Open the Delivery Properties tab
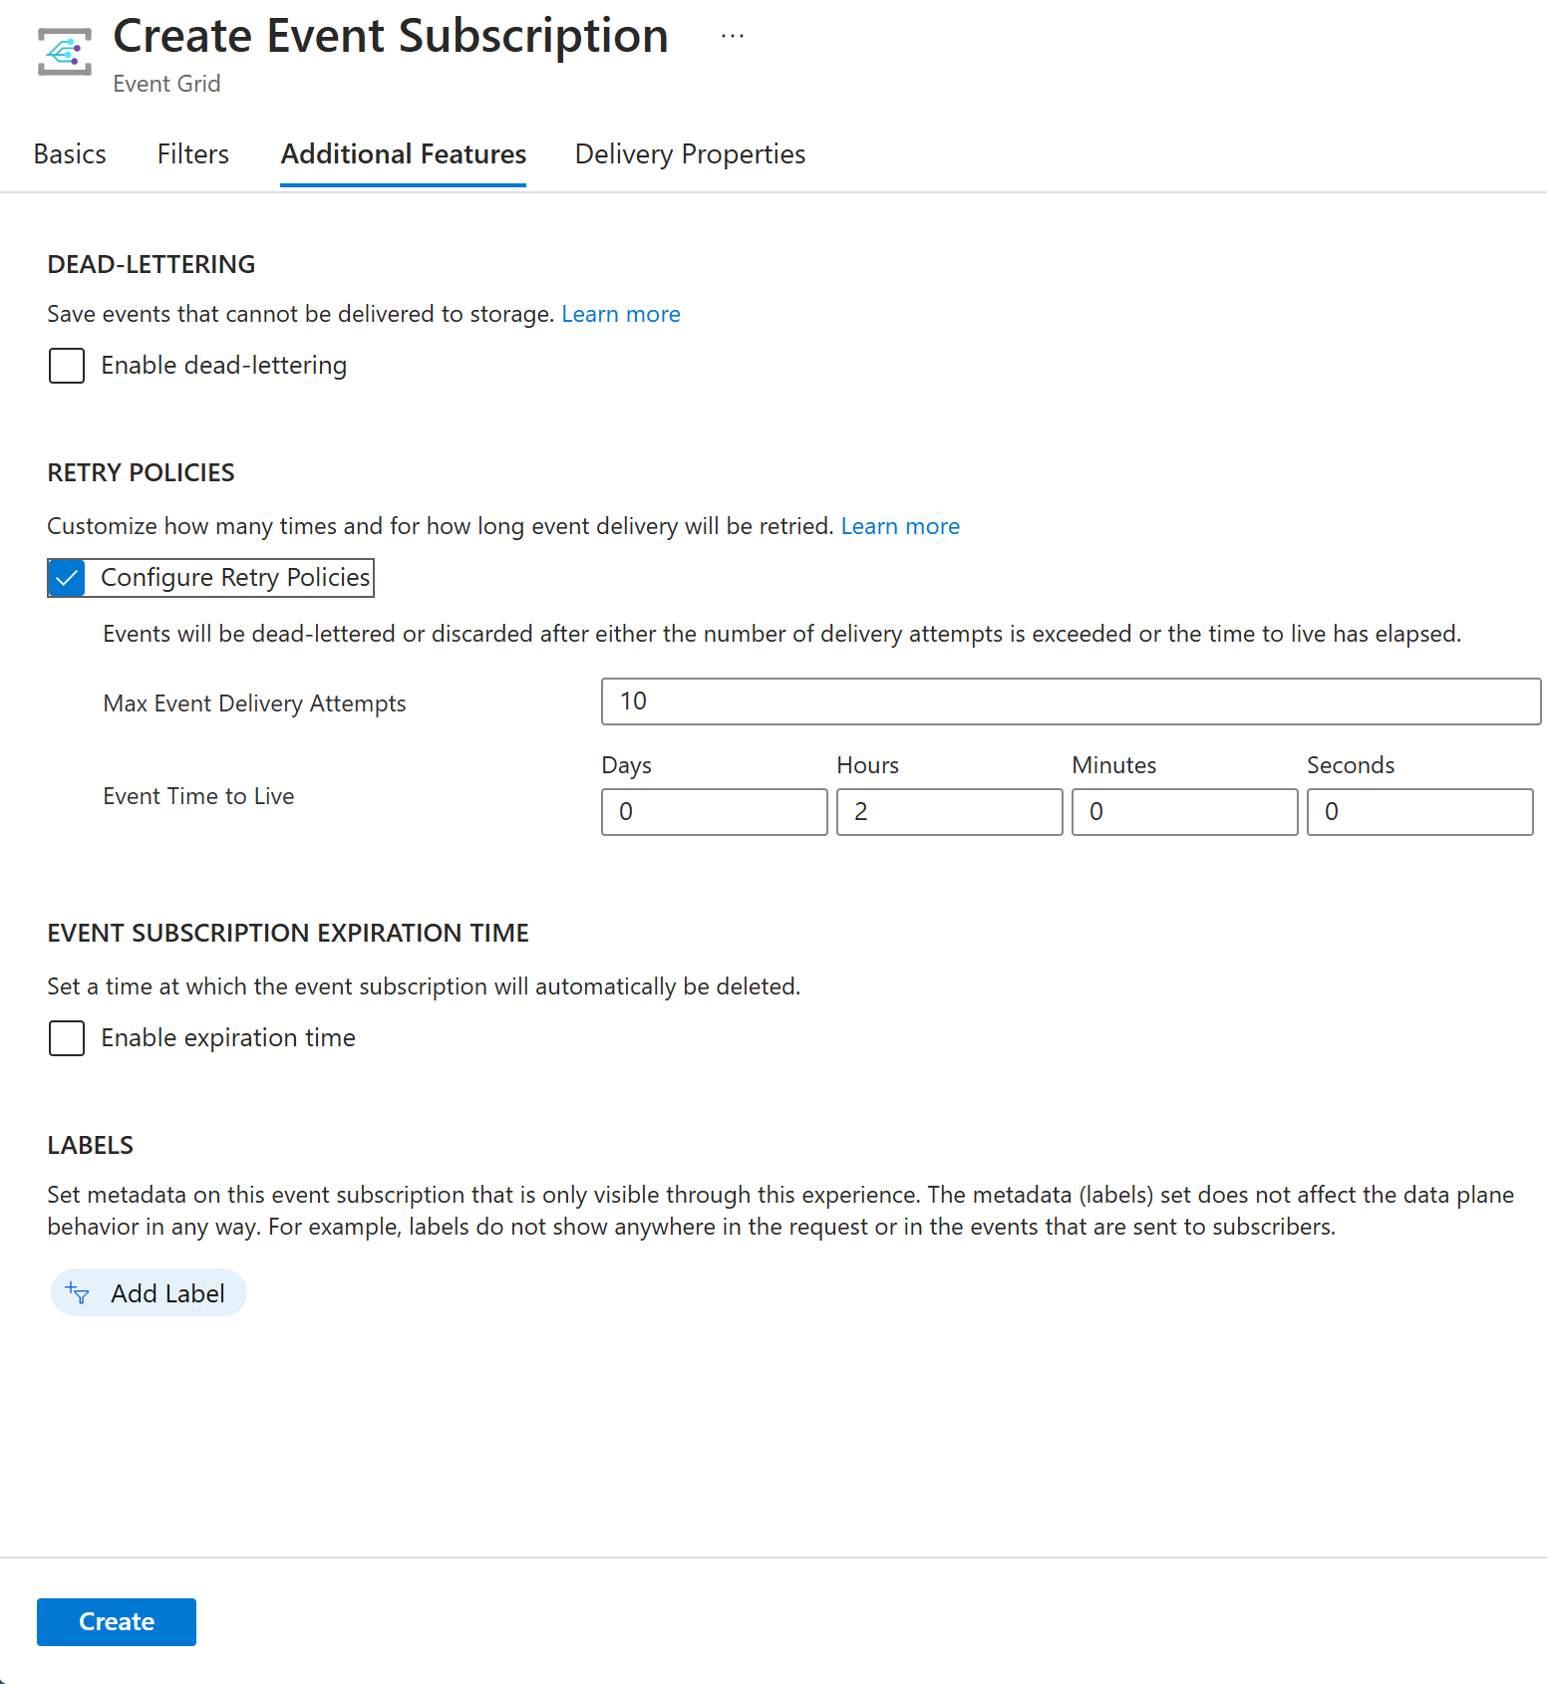1547x1684 pixels. [691, 154]
